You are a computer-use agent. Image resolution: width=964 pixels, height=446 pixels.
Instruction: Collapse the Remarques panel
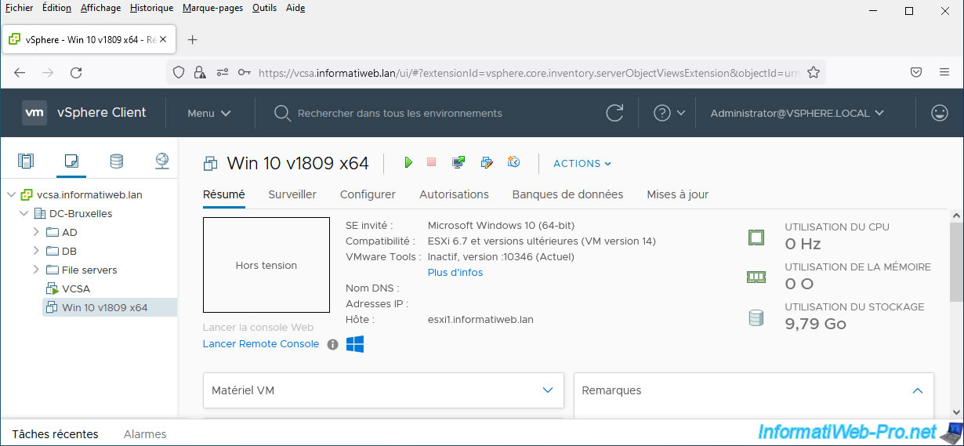918,390
